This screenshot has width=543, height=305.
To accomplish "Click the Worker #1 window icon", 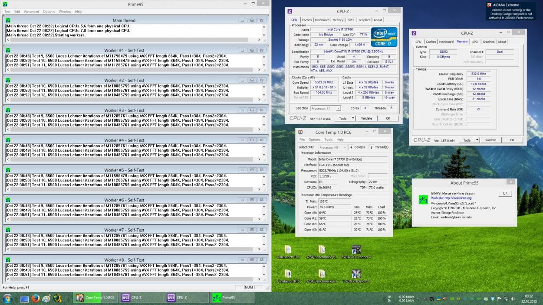I will coord(7,50).
